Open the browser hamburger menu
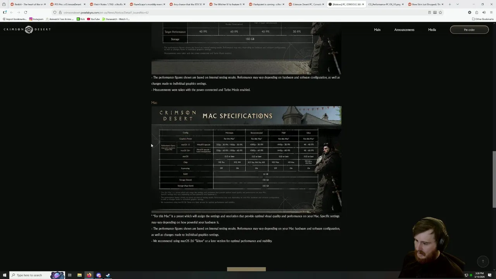 491,12
